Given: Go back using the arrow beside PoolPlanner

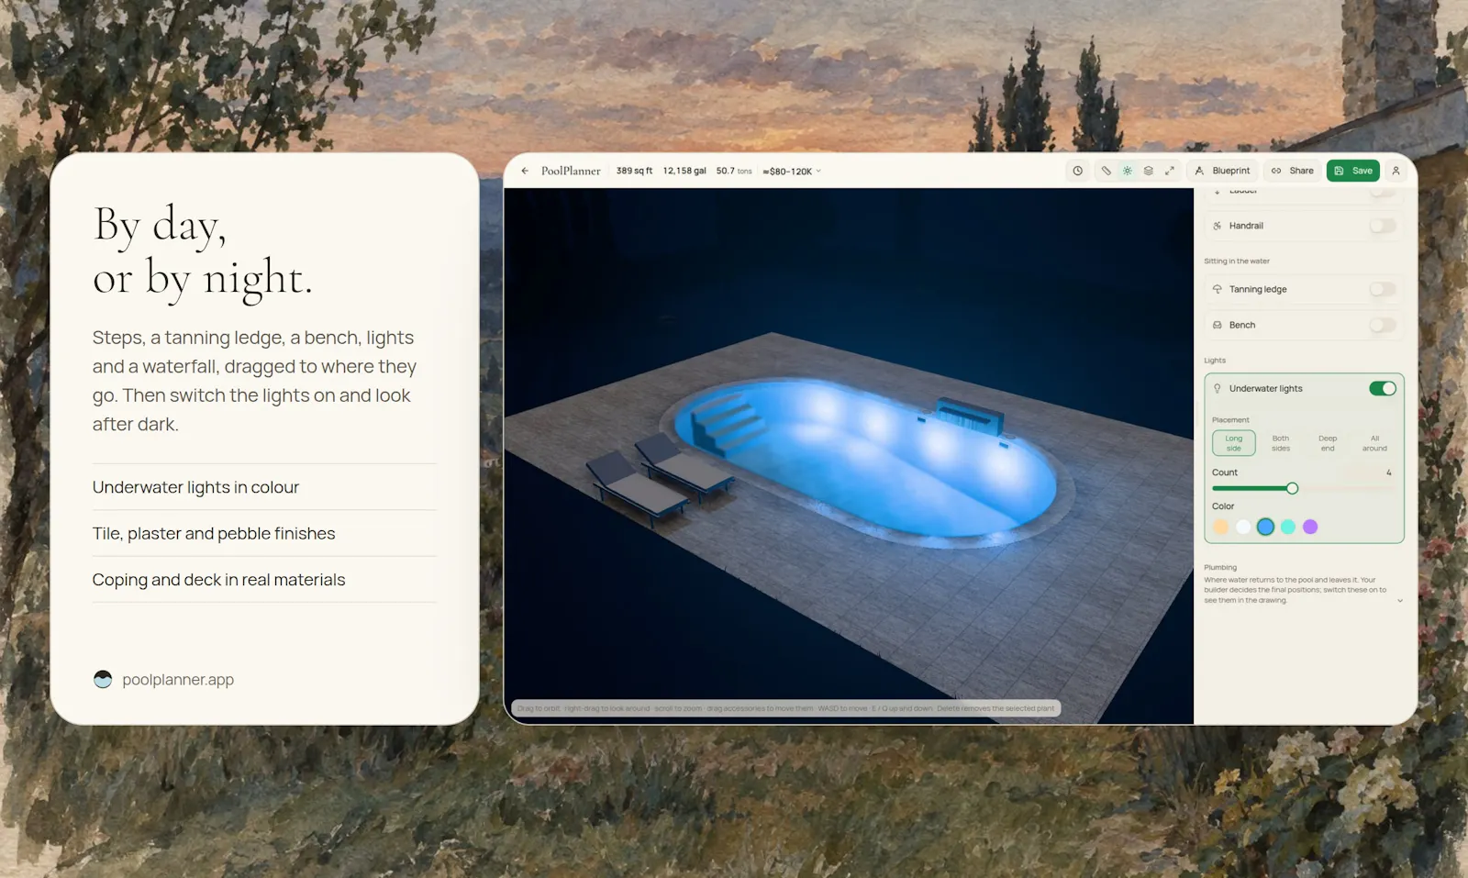Looking at the screenshot, I should 525,171.
